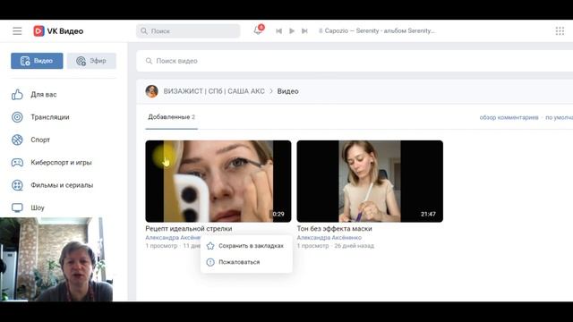Open Киберспорт и игры section
The height and width of the screenshot is (322, 573).
61,163
